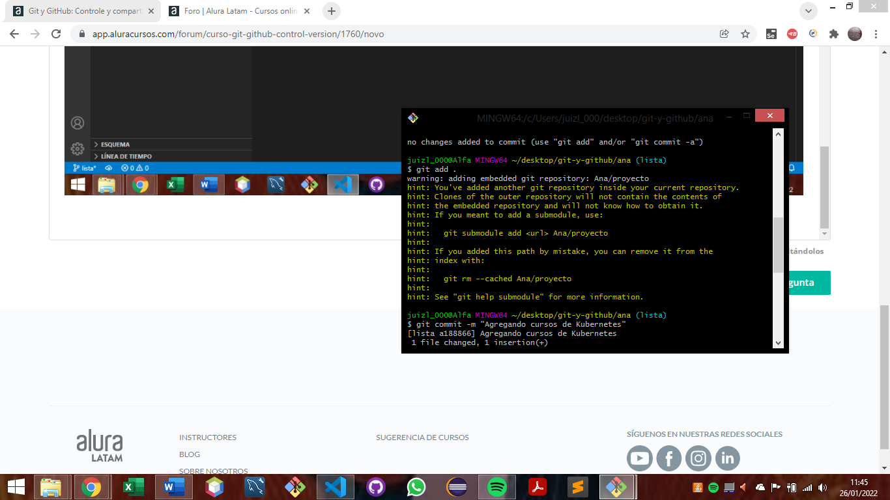Open the INSTRUCTORES footer link
This screenshot has width=890, height=500.
point(208,437)
